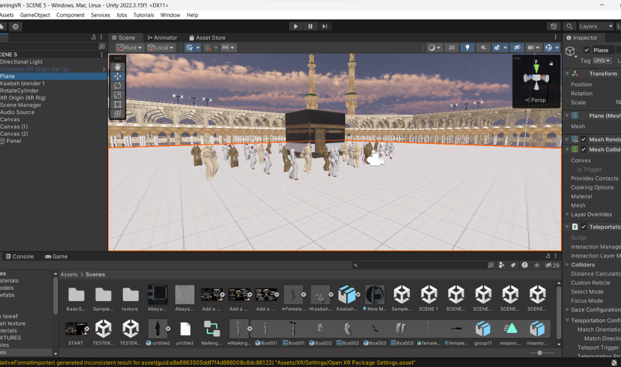Select Kaabah blender 1 in hierarchy
This screenshot has height=367, width=621.
pyautogui.click(x=22, y=84)
